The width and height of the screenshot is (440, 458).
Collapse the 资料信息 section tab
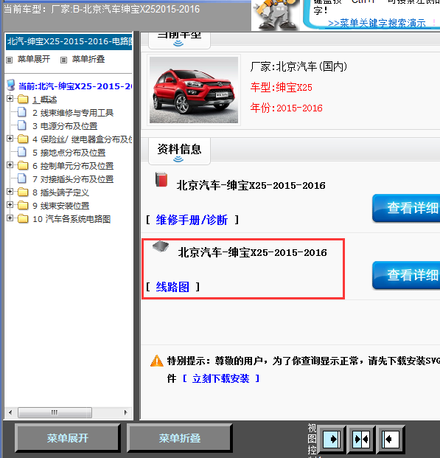tap(179, 152)
